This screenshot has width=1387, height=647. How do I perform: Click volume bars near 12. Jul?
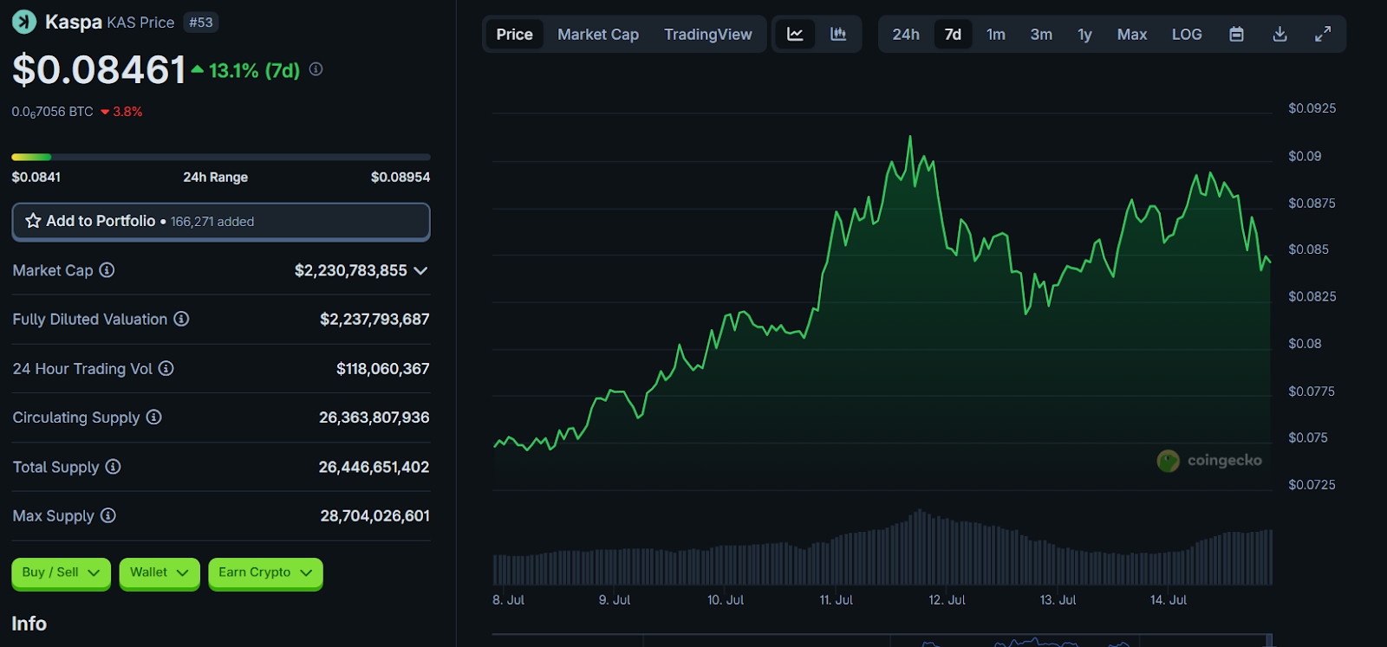coord(945,551)
